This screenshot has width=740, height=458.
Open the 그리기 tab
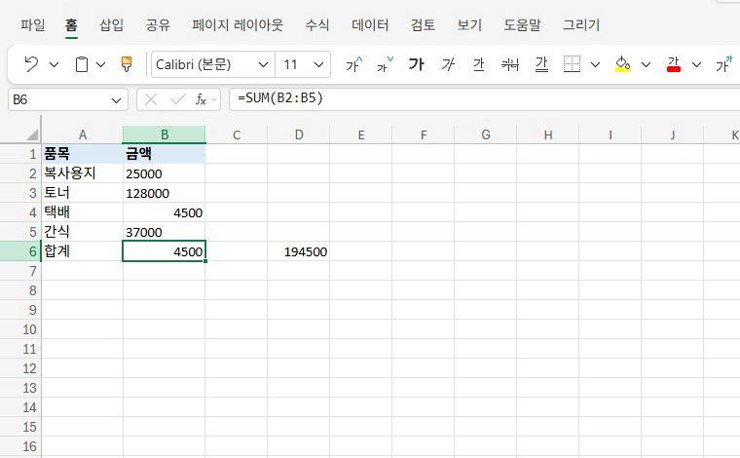pos(581,24)
